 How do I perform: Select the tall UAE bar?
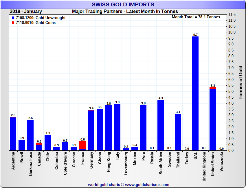click(x=195, y=93)
